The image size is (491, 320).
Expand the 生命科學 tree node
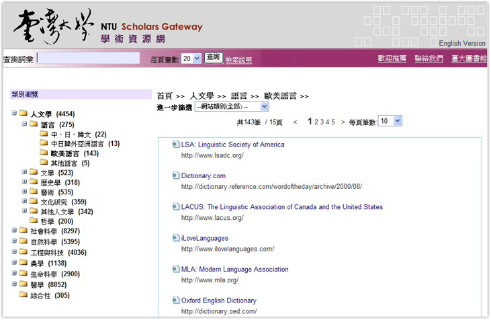coord(14,273)
